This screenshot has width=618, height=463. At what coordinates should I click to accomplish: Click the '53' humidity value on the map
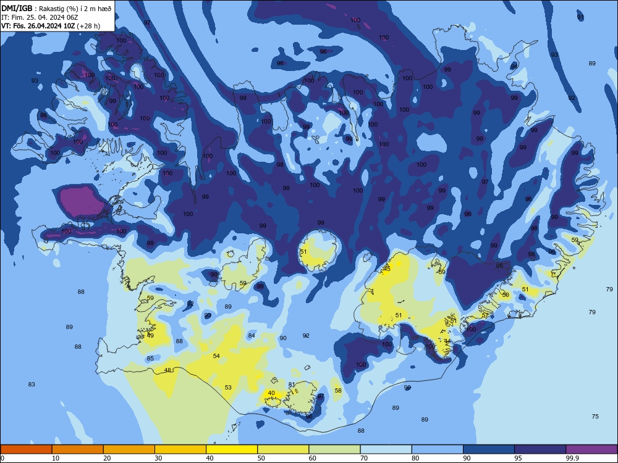click(x=228, y=388)
